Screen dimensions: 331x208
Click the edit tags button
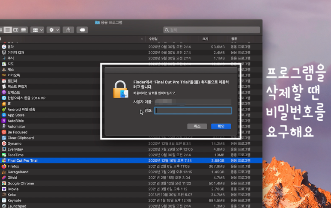click(x=82, y=30)
